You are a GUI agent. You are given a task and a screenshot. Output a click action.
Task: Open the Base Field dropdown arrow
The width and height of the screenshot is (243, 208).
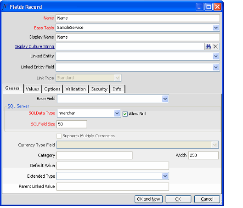[165, 99]
